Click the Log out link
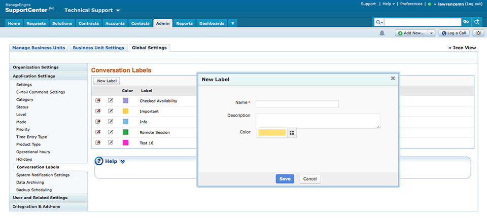 pyautogui.click(x=474, y=4)
